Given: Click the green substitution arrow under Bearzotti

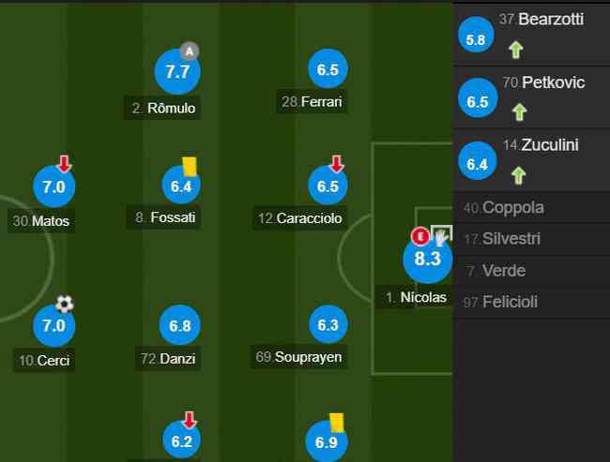Looking at the screenshot, I should coord(516,50).
